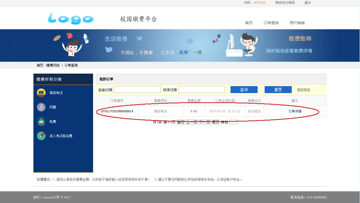Click 缴费项目 in the breadcrumb
This screenshot has width=360, height=203.
[53, 65]
